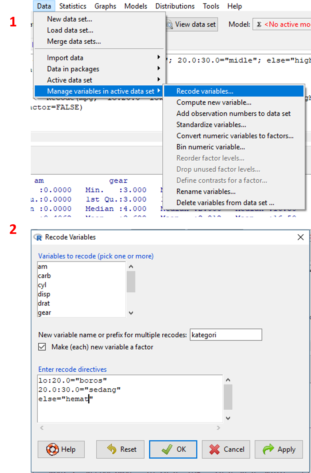This screenshot has height=473, width=311.
Task: Click the new variable name field
Action: [x=226, y=335]
